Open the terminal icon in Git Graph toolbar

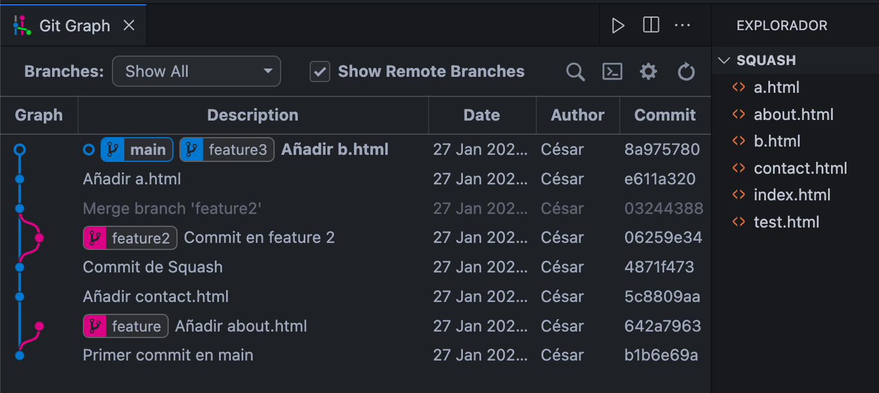pos(612,72)
